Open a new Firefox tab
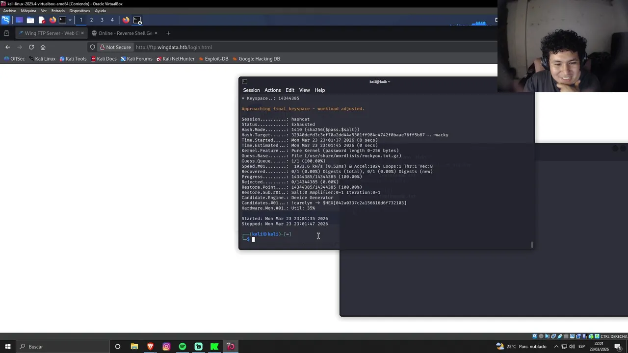Viewport: 628px width, 353px height. pyautogui.click(x=168, y=33)
